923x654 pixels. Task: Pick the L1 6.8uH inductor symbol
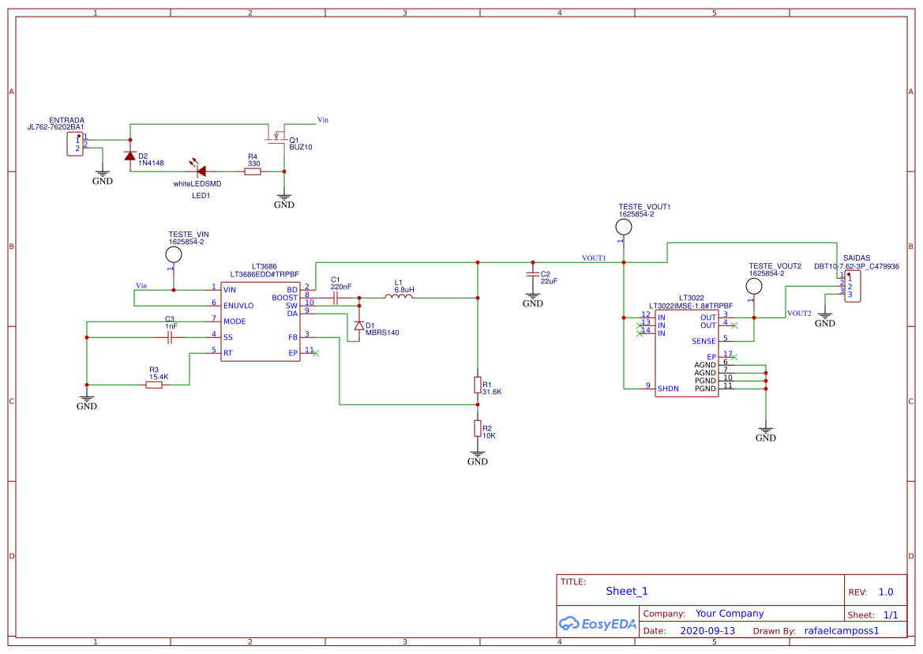coord(399,297)
